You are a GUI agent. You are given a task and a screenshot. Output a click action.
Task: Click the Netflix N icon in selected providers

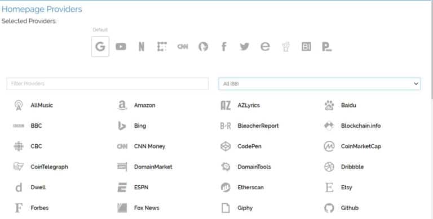[142, 47]
